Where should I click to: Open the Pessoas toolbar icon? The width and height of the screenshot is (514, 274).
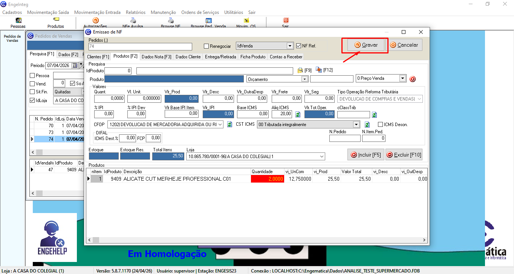pos(18,23)
